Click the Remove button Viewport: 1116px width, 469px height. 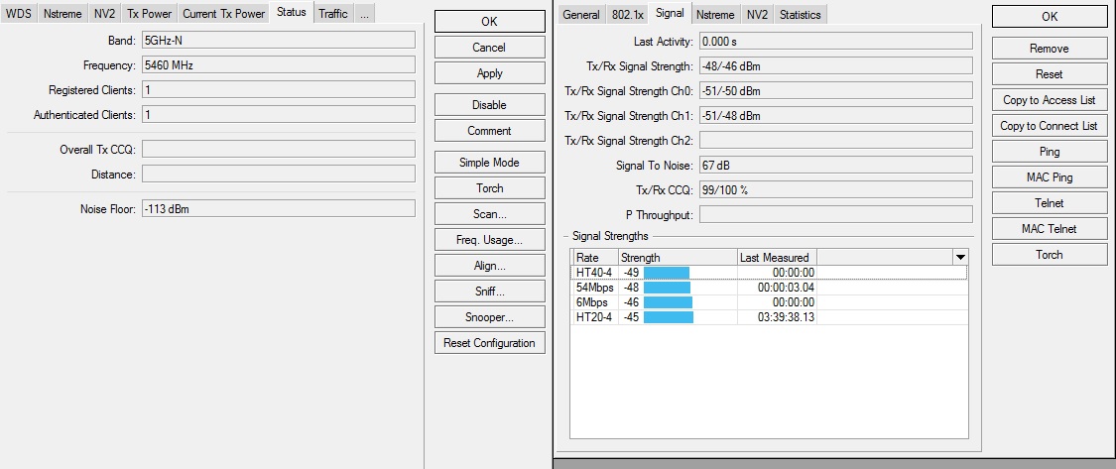1050,49
